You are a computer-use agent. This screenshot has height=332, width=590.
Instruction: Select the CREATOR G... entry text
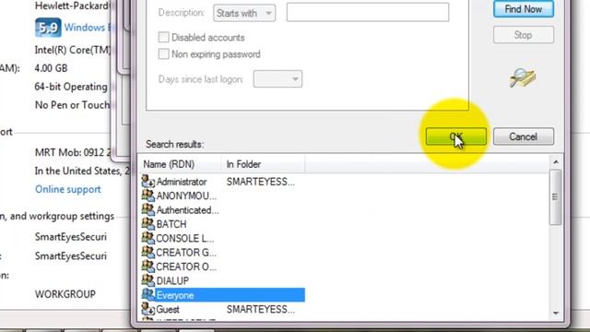(186, 252)
